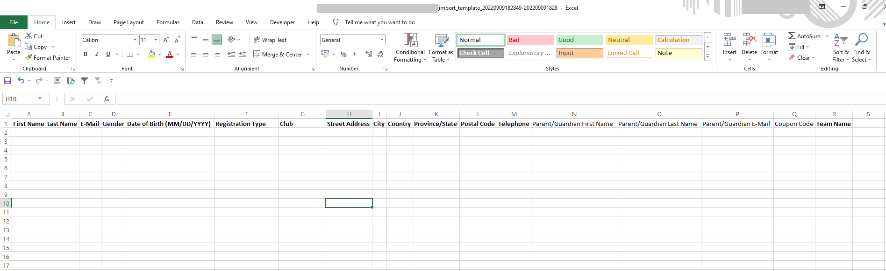This screenshot has height=271, width=886.
Task: Open the Borders button icon
Action: coord(130,54)
